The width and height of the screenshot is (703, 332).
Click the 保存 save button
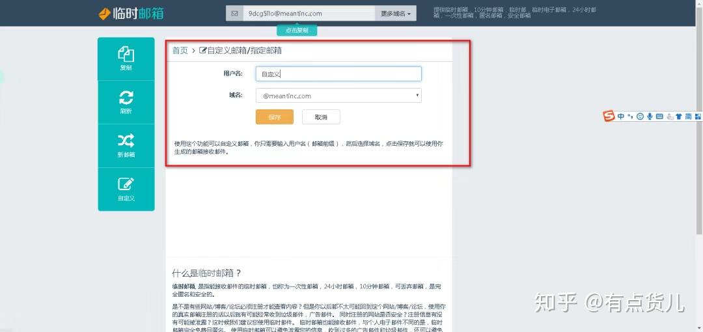coord(275,117)
